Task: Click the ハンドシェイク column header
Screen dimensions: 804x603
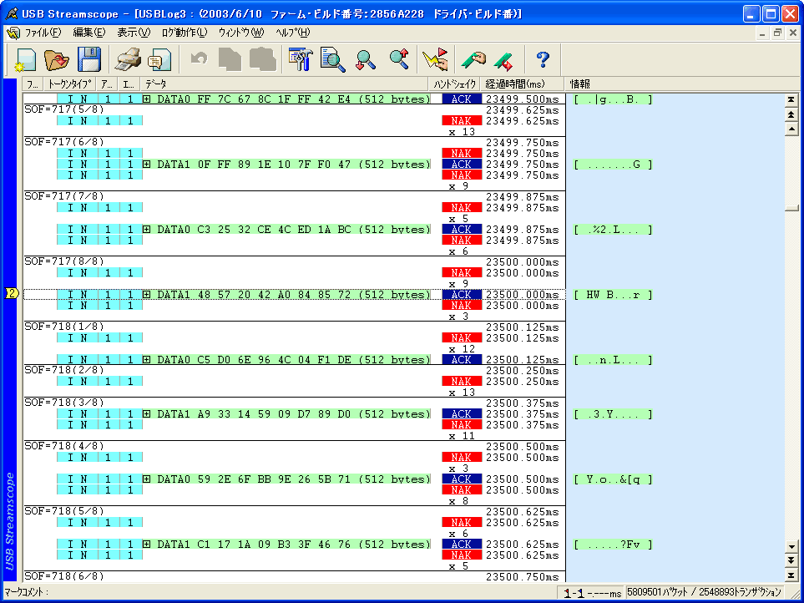Action: tap(455, 84)
